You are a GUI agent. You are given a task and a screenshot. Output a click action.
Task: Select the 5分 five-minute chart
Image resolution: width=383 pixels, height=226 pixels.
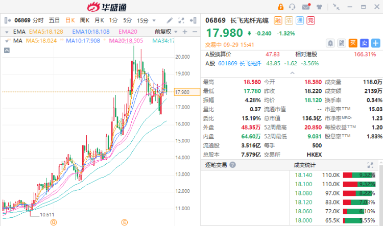pos(127,20)
